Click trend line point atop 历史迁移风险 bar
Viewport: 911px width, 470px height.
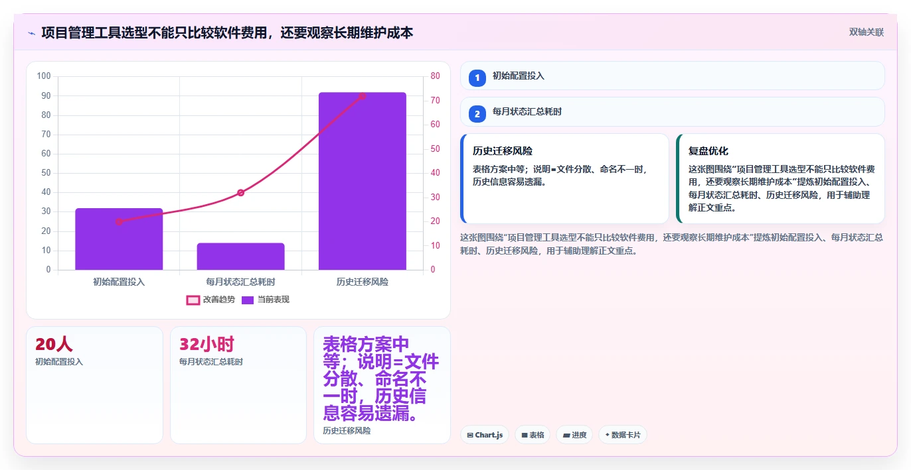363,96
